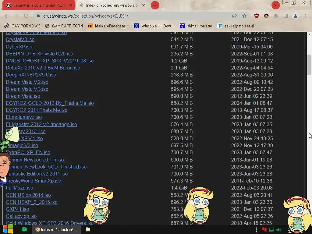Open the Dream Vista V.2.iso link
This screenshot has width=312, height=234.
[x=27, y=82]
